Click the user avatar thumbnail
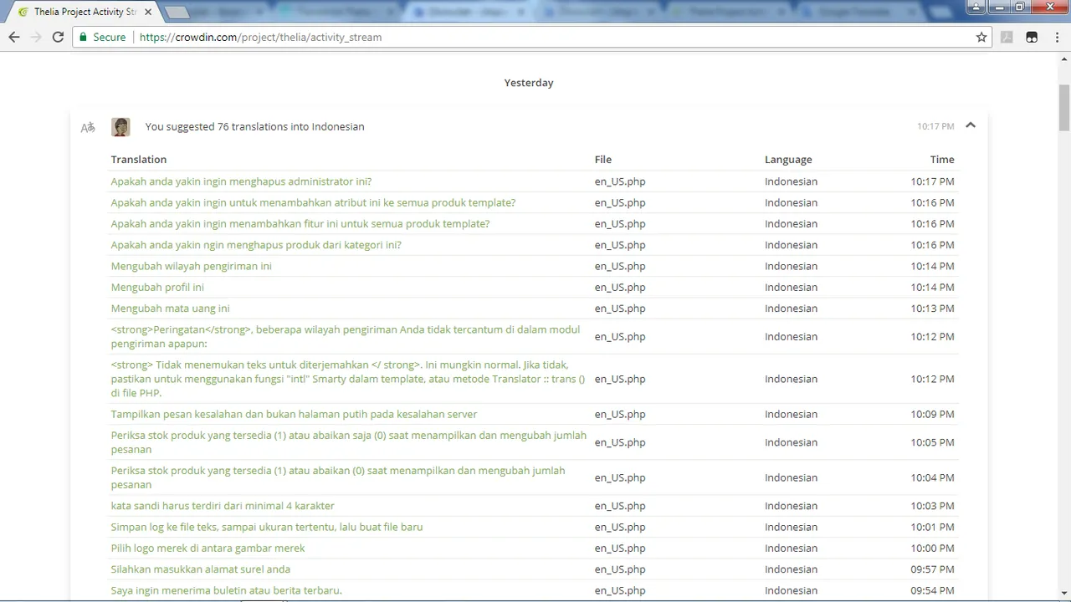The image size is (1071, 602). click(120, 126)
